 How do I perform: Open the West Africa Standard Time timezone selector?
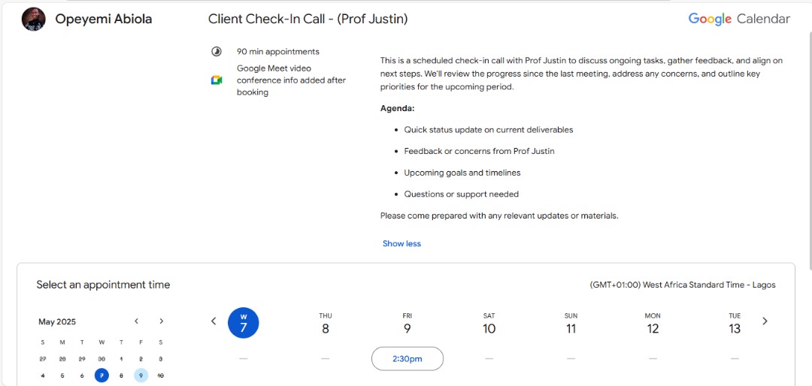tap(683, 285)
